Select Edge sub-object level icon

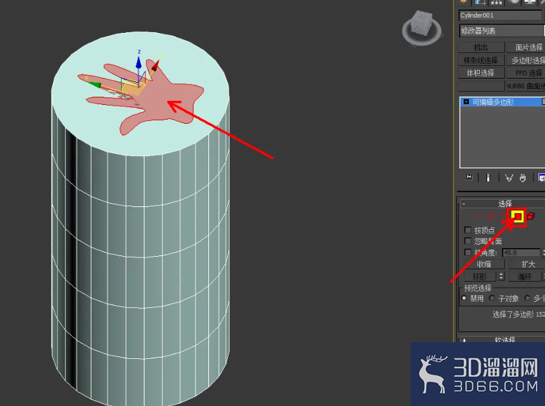pos(490,216)
